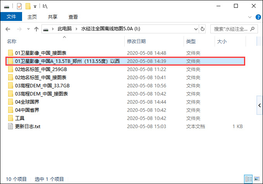Switch to large icons view in status bar
Screen dimensions: 263x184
[x=257, y=179]
